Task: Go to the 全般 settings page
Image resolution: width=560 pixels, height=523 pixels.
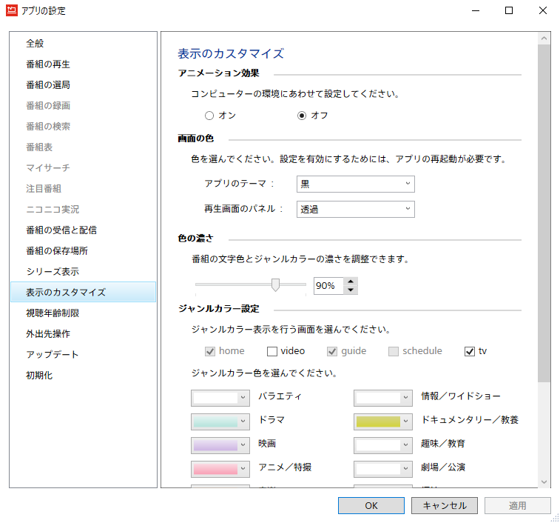Action: (35, 44)
